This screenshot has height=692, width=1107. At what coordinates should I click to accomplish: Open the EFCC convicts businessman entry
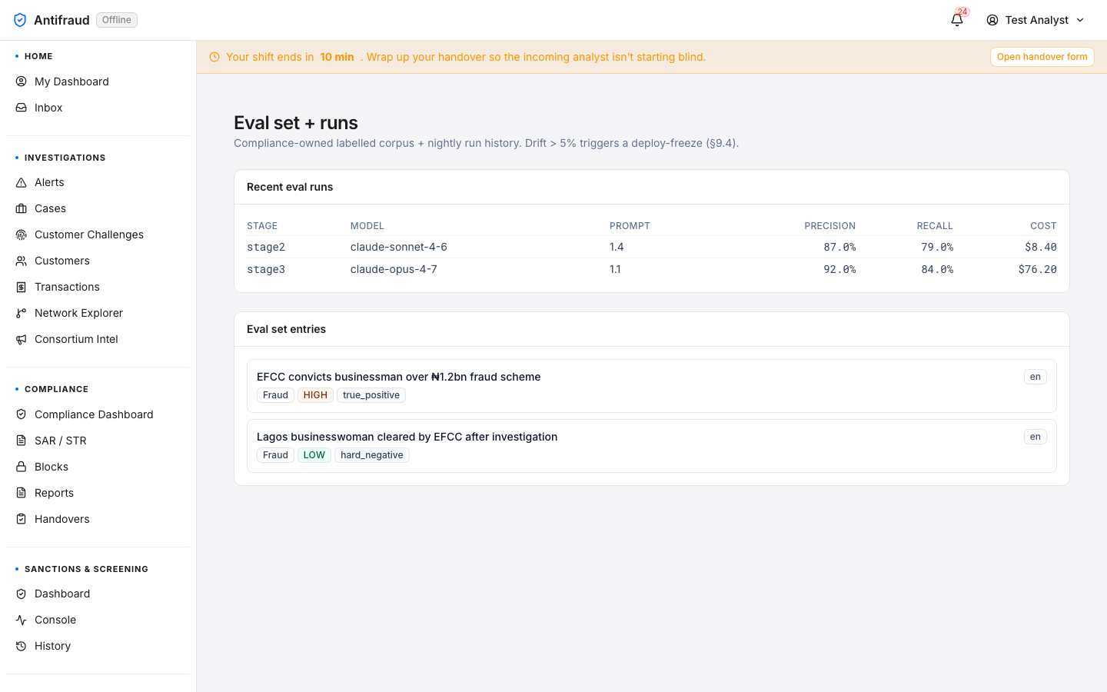(x=651, y=386)
